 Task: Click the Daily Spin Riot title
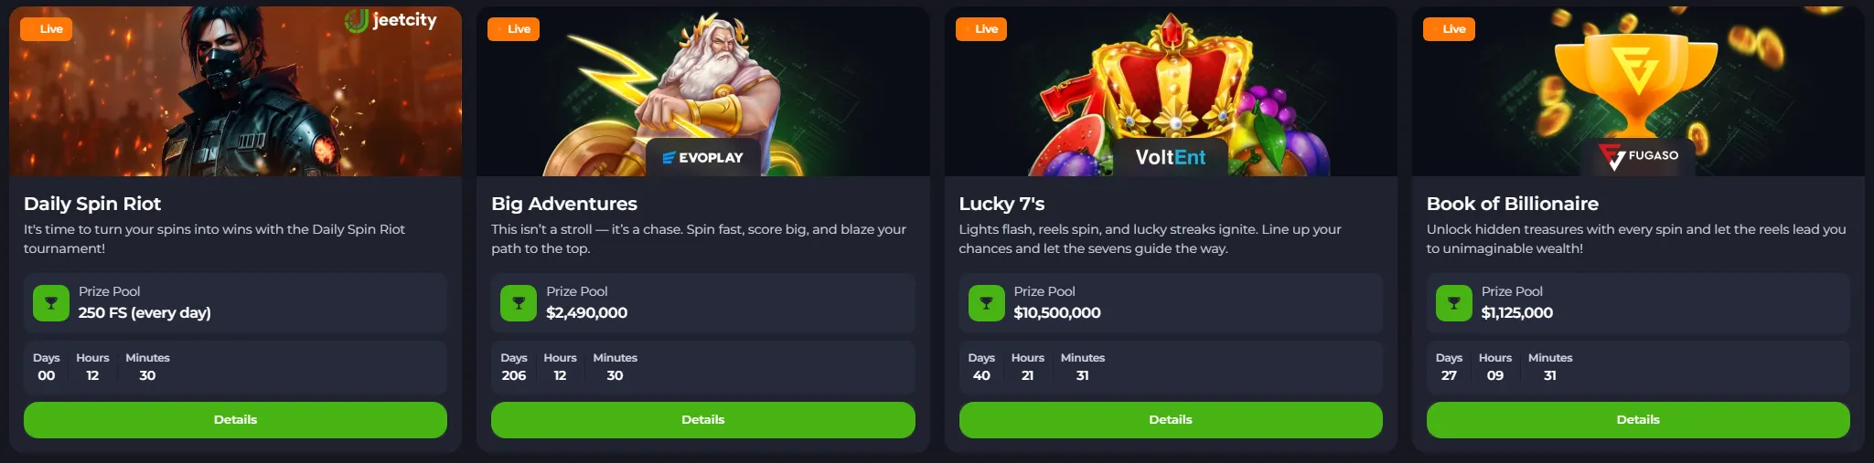(92, 204)
